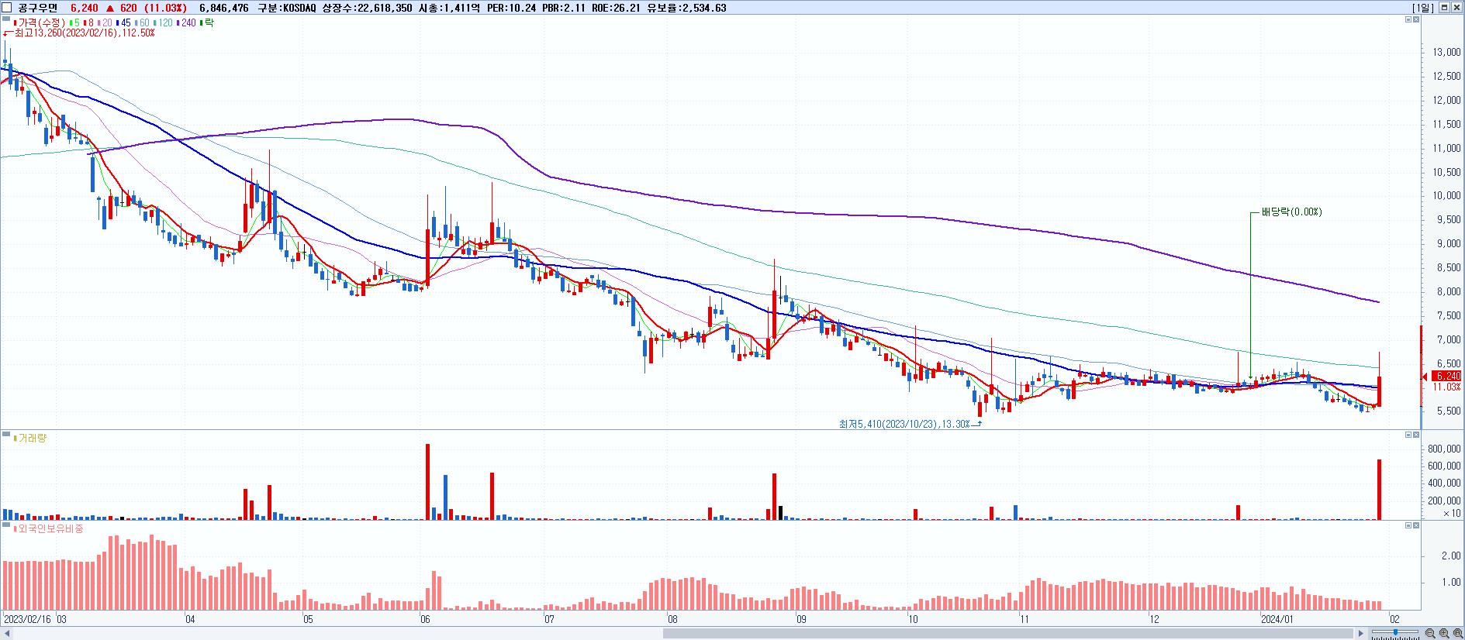
Task: Click the reset zoom magnifier icon
Action: tap(1458, 633)
